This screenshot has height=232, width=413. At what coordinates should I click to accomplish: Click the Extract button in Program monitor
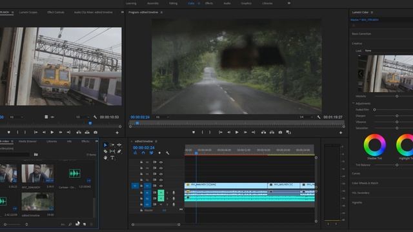tap(272, 132)
